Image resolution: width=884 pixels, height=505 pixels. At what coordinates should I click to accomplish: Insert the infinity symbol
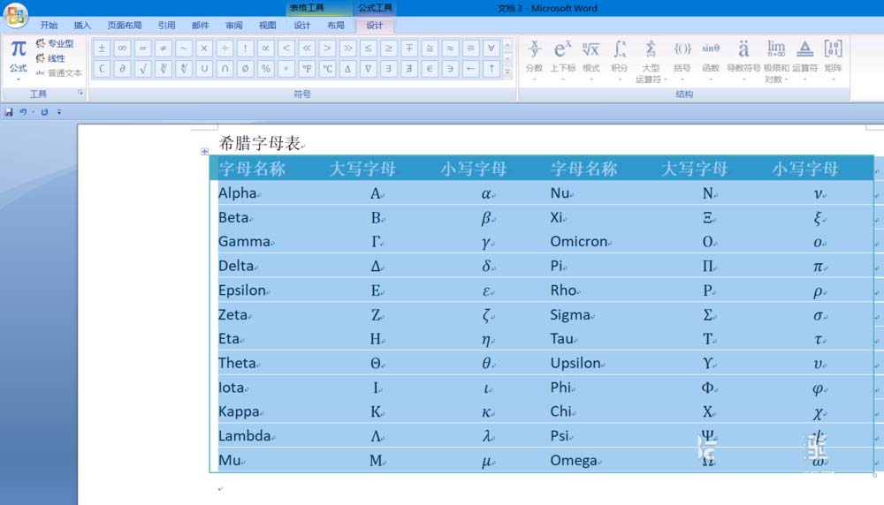122,49
